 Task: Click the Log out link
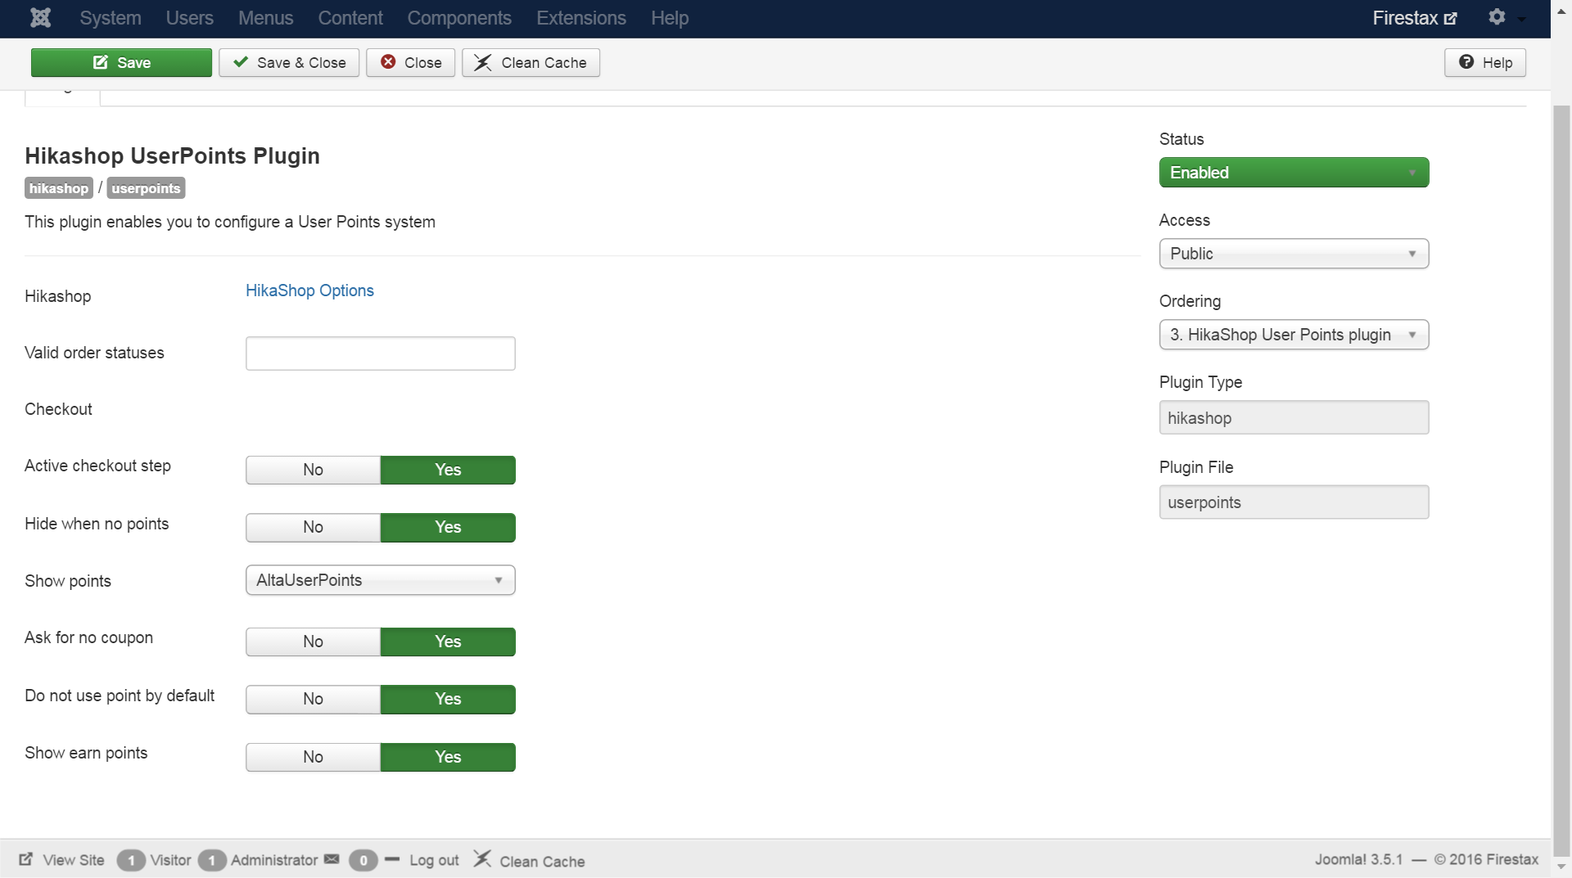[434, 860]
